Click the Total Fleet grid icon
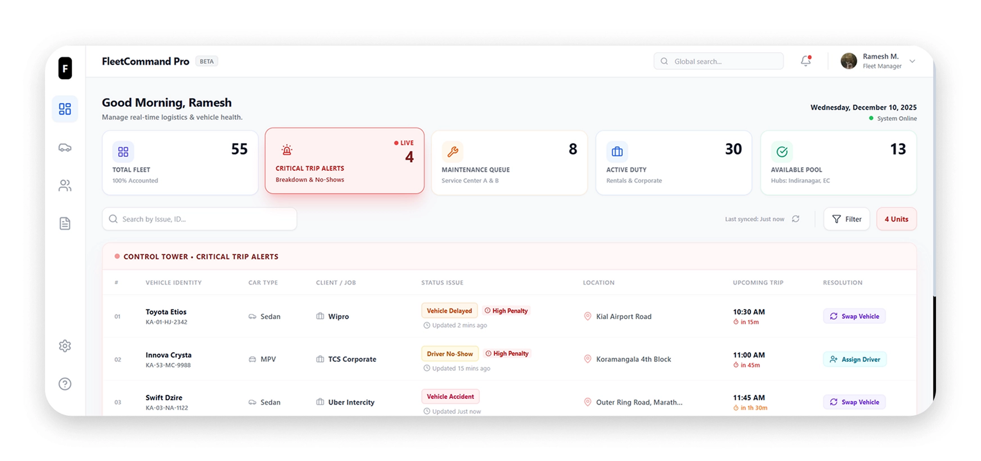This screenshot has width=981, height=461. point(123,152)
